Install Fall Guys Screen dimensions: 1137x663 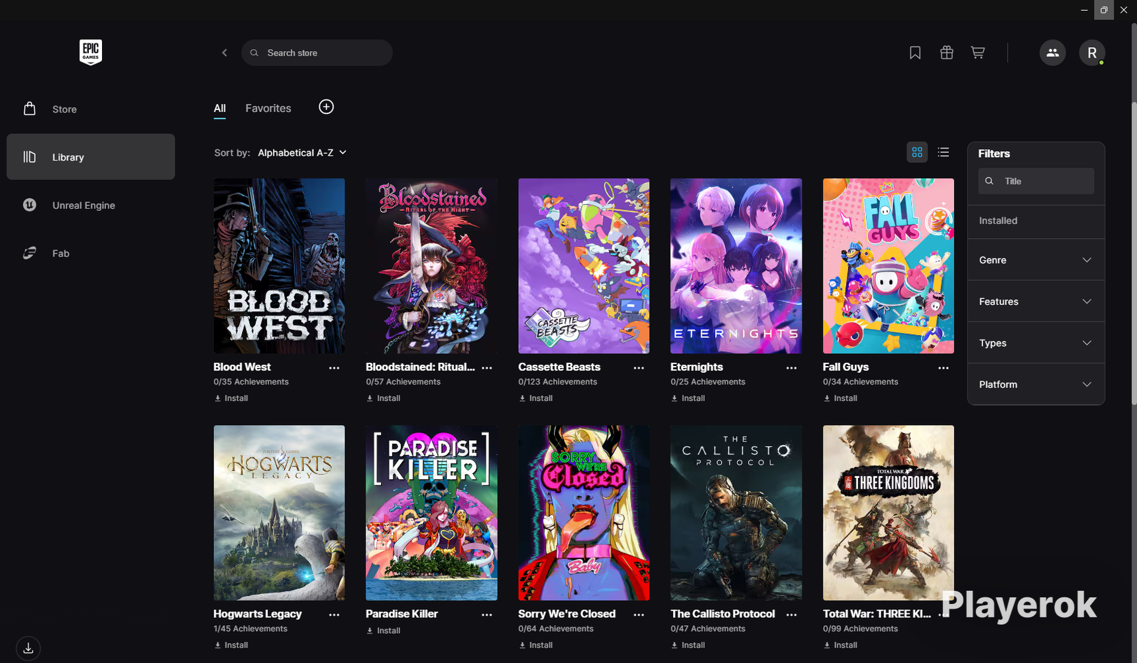(841, 398)
